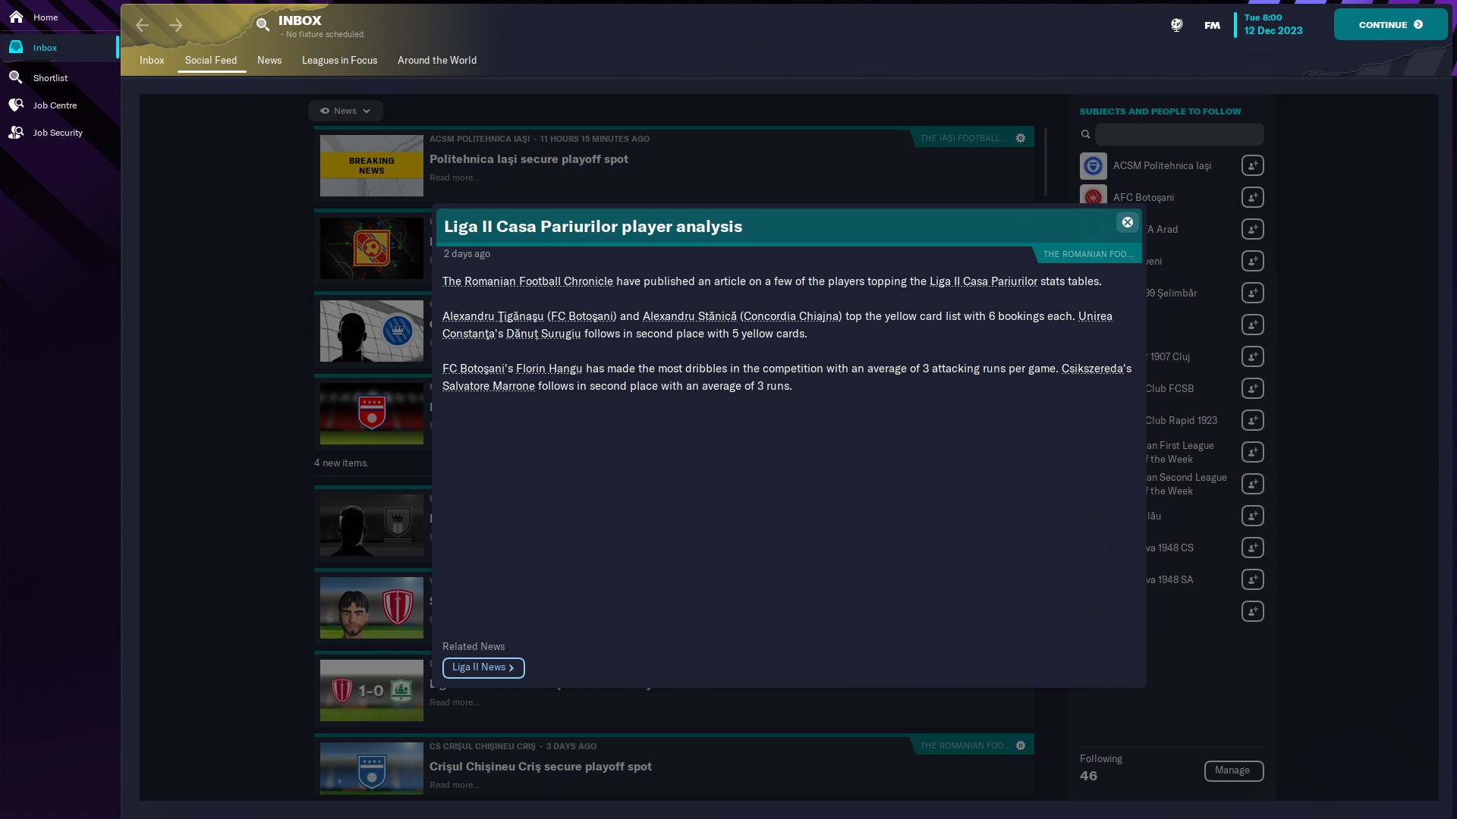Image resolution: width=1457 pixels, height=819 pixels.
Task: Click the search magnifier beside INBOX
Action: click(263, 24)
